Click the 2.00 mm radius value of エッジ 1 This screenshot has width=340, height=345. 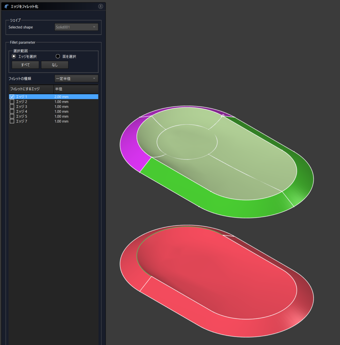pyautogui.click(x=61, y=97)
